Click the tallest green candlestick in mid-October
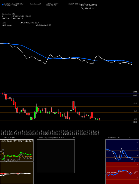 (x=35, y=115)
